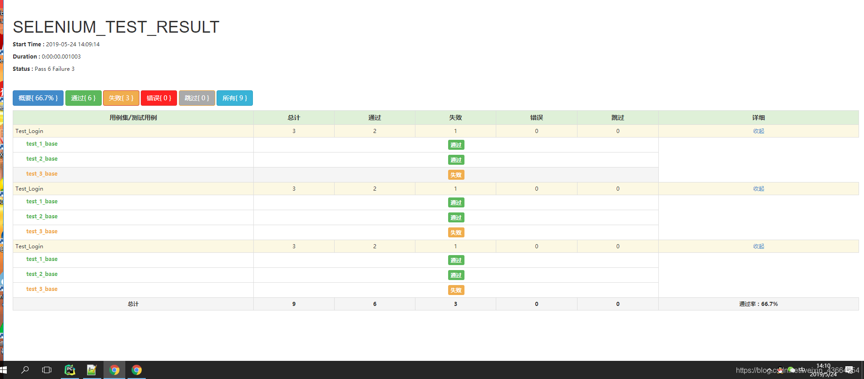Click the 错误 column header

click(537, 118)
